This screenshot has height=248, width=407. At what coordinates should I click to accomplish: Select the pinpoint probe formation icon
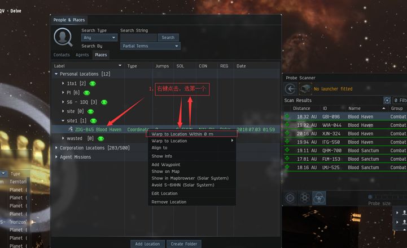pos(305,198)
